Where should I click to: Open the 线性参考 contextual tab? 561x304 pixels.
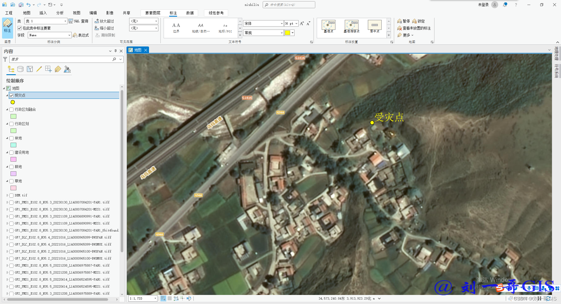pyautogui.click(x=216, y=13)
